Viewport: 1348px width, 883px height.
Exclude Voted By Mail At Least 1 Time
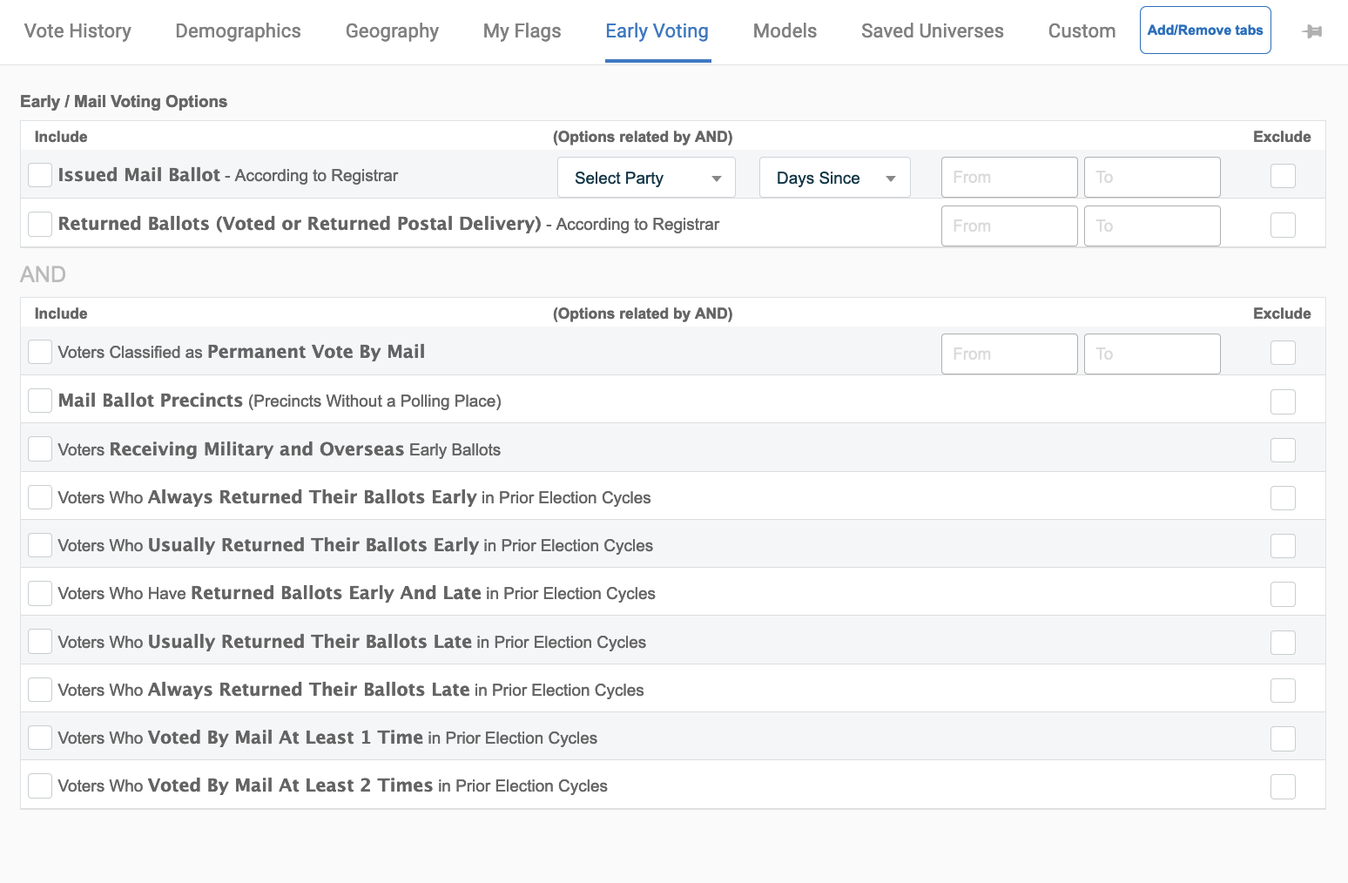click(x=1283, y=738)
